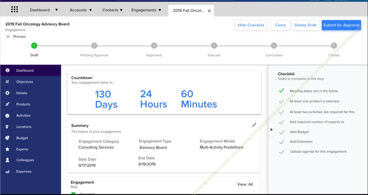Viewport: 368px width, 195px height.
Task: Check the 'Add Estimates' checklist tick
Action: [281, 142]
